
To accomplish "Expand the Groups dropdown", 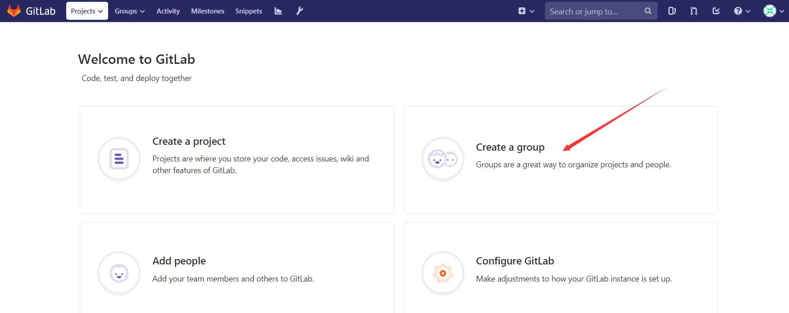I will [130, 11].
